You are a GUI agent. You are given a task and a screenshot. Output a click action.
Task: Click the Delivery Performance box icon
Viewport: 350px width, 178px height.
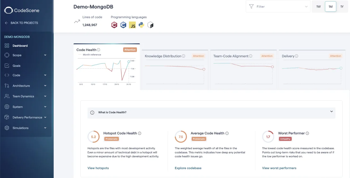7,117
